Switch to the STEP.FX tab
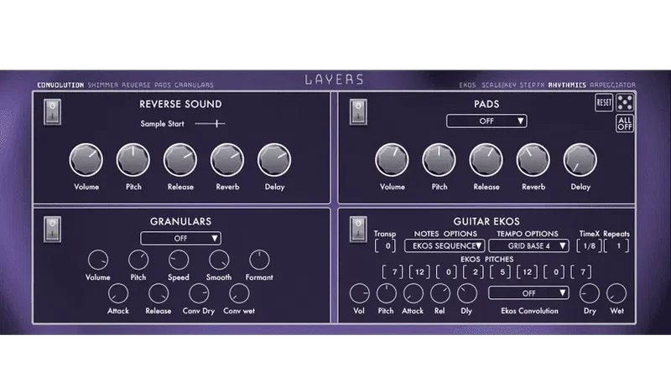Image resolution: width=671 pixels, height=387 pixels. 532,85
